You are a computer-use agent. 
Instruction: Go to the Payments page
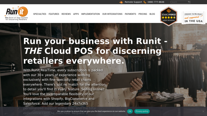pyautogui.click(x=130, y=14)
